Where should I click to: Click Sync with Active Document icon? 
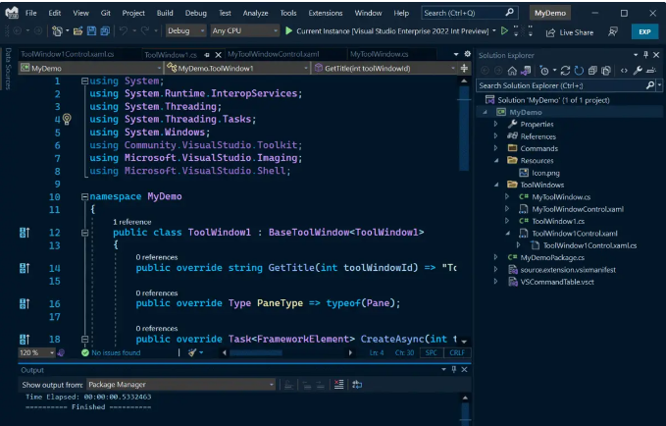point(565,71)
